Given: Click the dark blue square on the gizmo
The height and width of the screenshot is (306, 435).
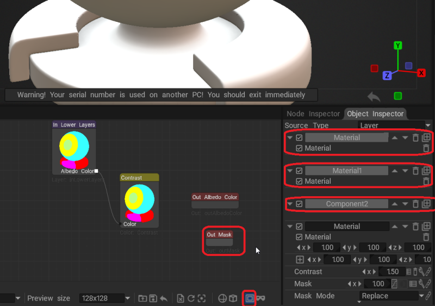Looking at the screenshot, I should 408,66.
